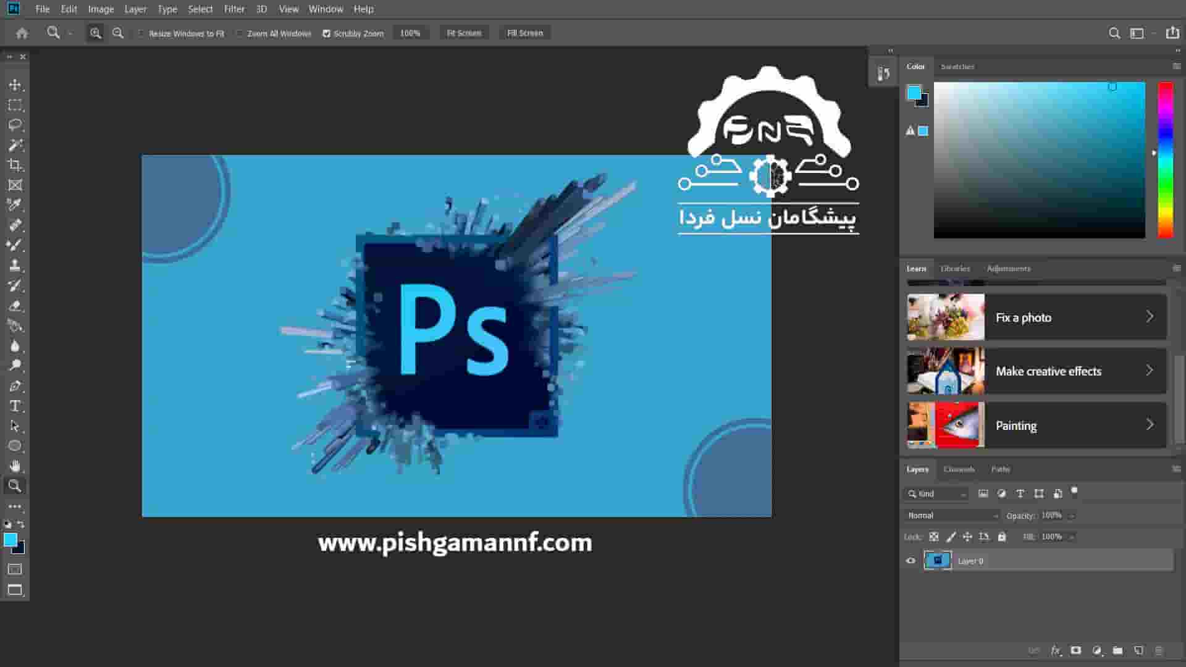Open the layer filter Kind dropdown
Viewport: 1186px width, 667px height.
[936, 493]
